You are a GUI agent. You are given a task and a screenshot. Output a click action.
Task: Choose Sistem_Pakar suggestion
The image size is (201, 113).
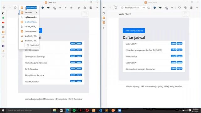pyautogui.click(x=29, y=26)
